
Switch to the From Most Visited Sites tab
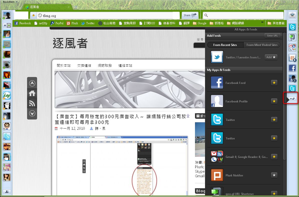(262, 45)
